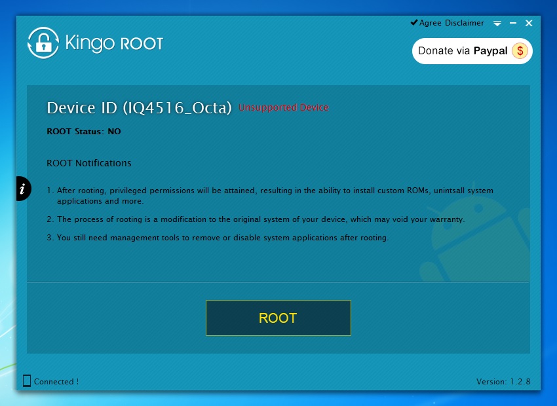Screen dimensions: 557x406
Task: Click the Connected ! status text
Action: [x=56, y=382]
